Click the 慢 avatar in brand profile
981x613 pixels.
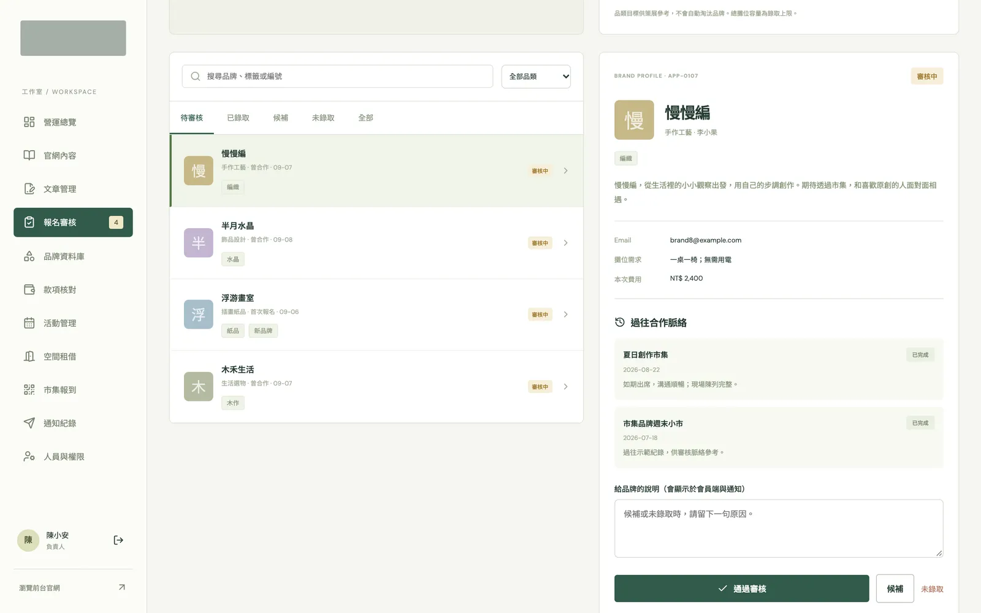(634, 120)
